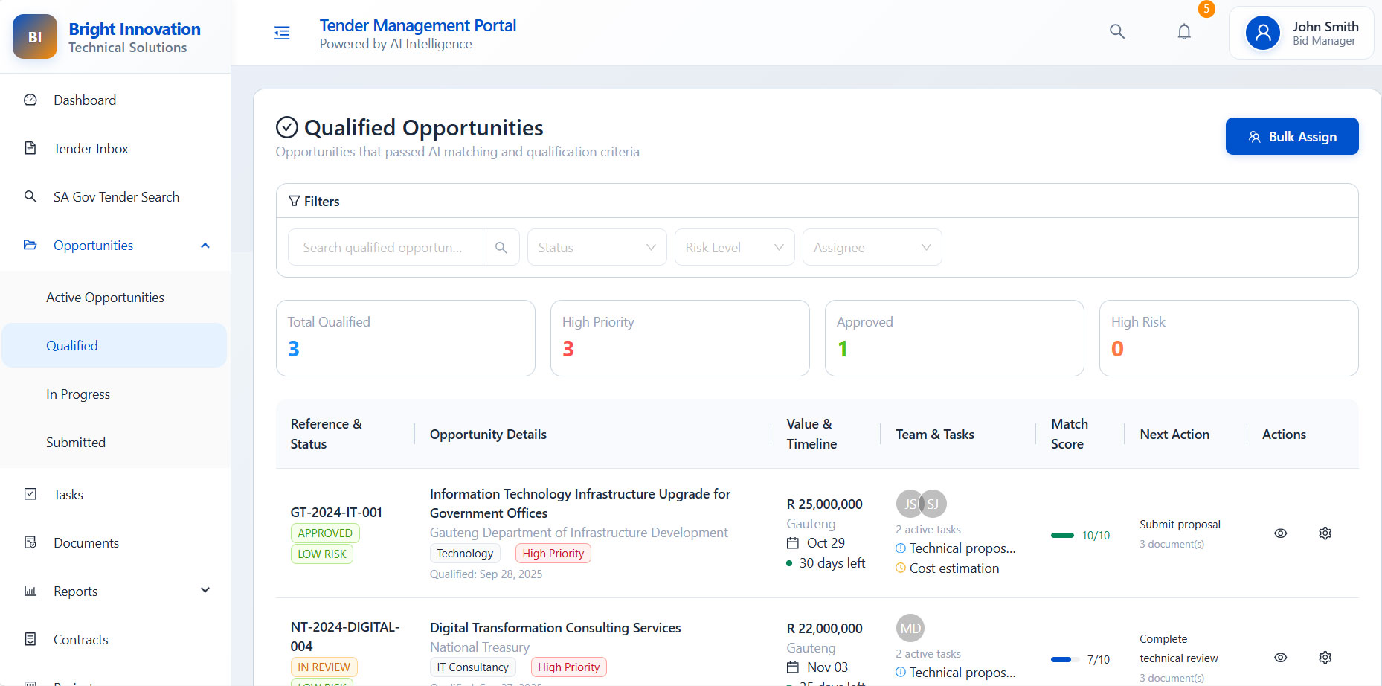Click the search button in Filters box
This screenshot has height=686, width=1382.
pyautogui.click(x=501, y=248)
